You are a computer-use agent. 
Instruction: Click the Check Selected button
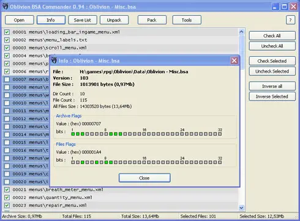[x=272, y=61]
